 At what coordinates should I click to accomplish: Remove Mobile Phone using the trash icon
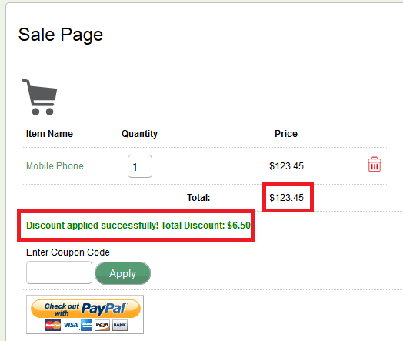pos(375,164)
